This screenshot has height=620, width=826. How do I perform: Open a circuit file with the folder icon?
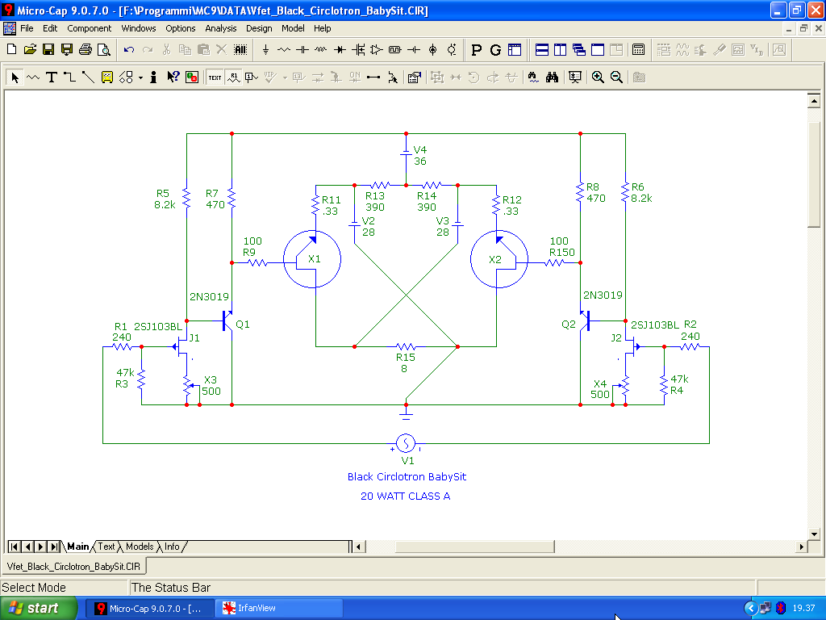[30, 49]
